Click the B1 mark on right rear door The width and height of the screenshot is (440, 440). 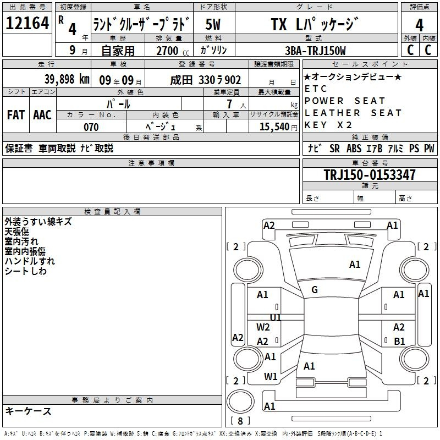[399, 341]
